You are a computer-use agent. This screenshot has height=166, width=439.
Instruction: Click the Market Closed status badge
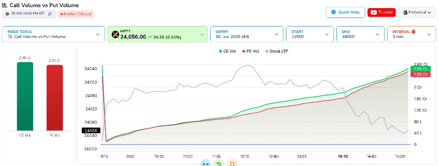(x=76, y=14)
